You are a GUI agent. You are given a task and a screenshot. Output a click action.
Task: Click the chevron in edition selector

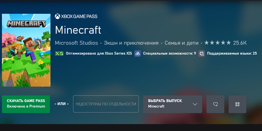195,104
